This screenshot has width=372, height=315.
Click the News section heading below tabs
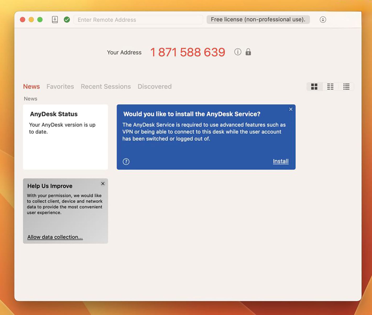pos(30,99)
